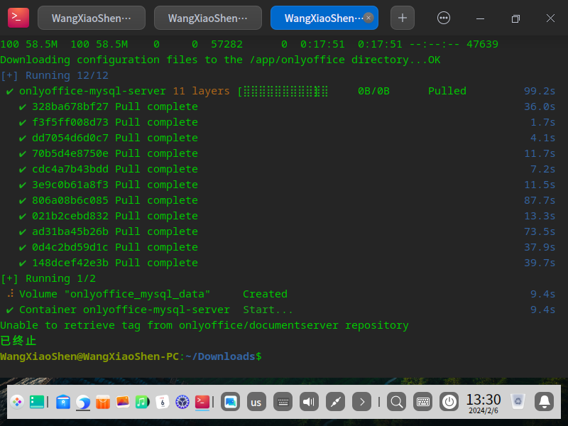Screen dimensions: 568x426
Task: Click the layer ID 'cdc4a7b43bdd'
Action: pyautogui.click(x=70, y=169)
